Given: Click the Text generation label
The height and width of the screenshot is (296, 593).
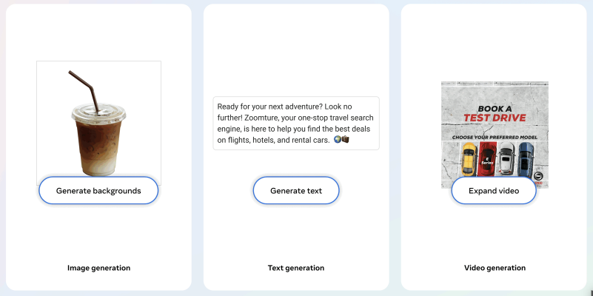Looking at the screenshot, I should coord(296,268).
